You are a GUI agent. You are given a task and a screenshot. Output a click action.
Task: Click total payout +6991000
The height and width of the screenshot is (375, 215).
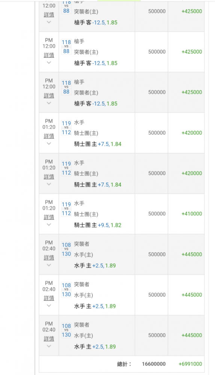pos(190,364)
